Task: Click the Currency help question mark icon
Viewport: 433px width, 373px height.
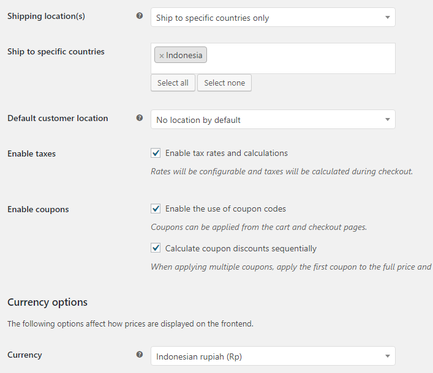Action: [140, 354]
